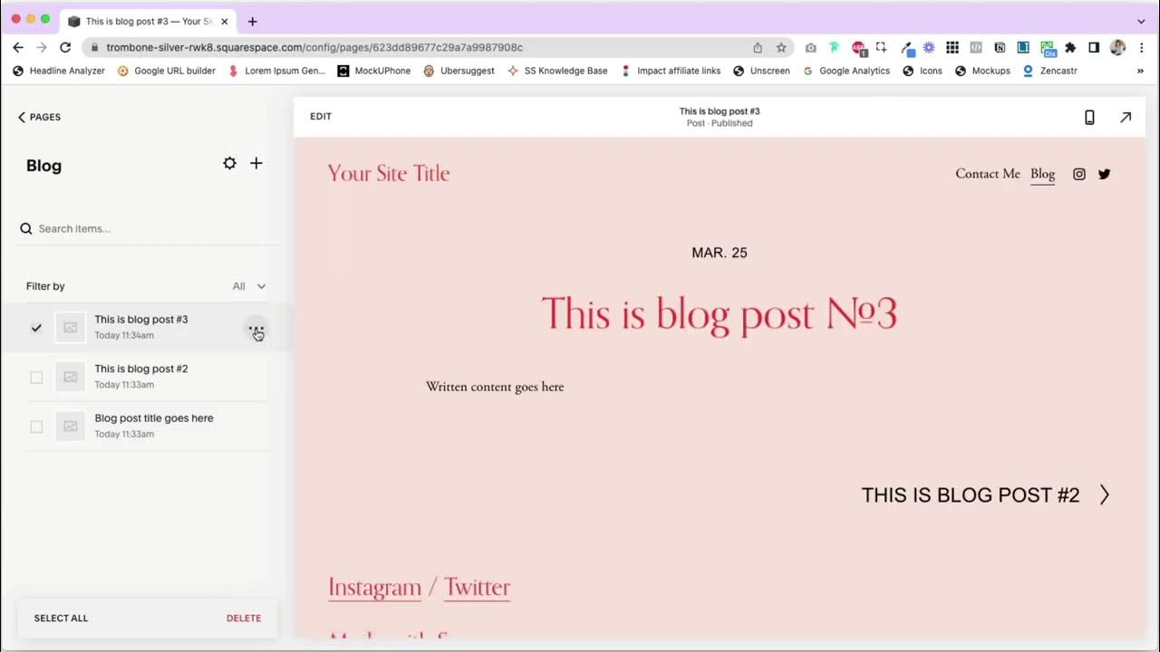Switch to mobile preview icon
This screenshot has height=652, width=1160.
tap(1089, 117)
